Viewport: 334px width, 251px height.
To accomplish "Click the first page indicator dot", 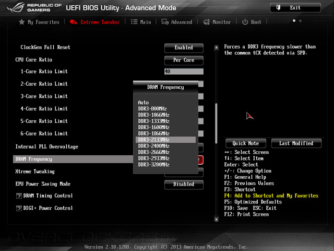I will [294, 21].
